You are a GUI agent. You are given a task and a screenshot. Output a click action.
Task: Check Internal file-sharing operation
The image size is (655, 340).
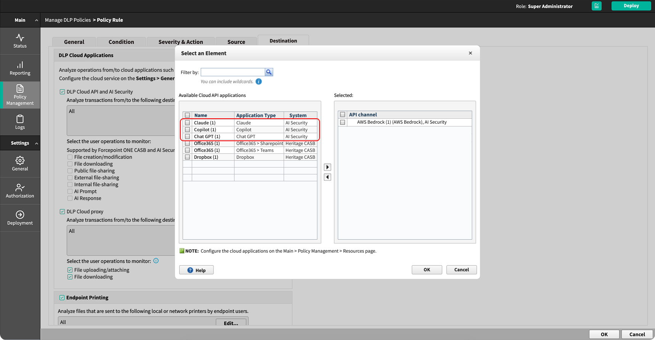pyautogui.click(x=70, y=185)
